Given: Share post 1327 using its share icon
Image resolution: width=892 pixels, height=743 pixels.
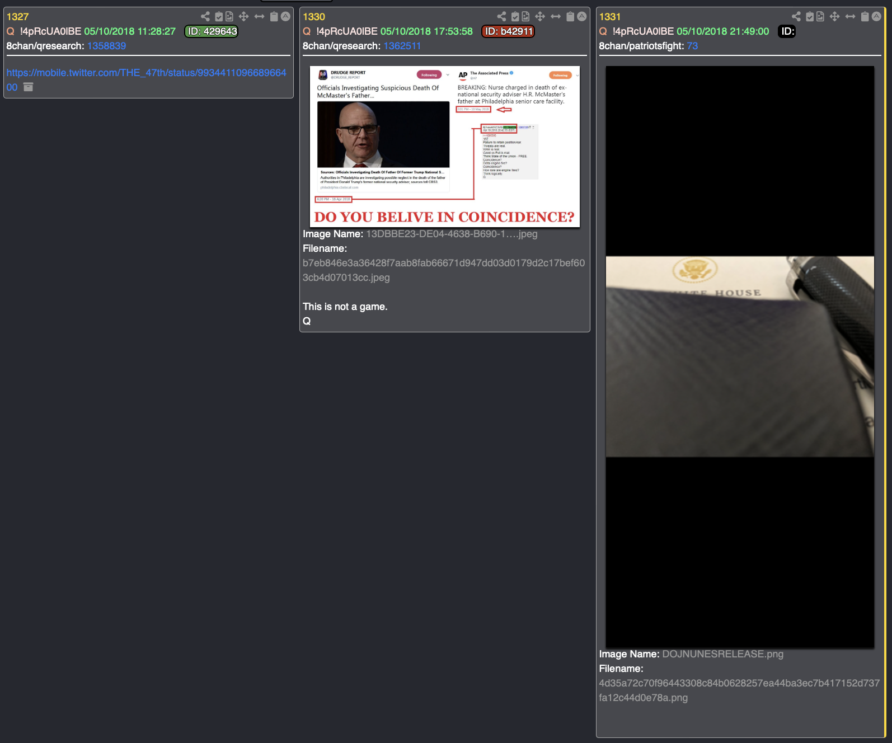Looking at the screenshot, I should [x=205, y=17].
